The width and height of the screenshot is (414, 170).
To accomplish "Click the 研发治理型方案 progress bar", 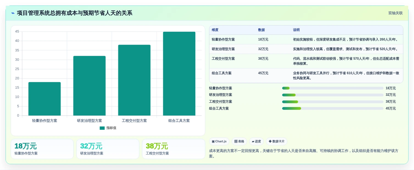I will coord(333,95).
